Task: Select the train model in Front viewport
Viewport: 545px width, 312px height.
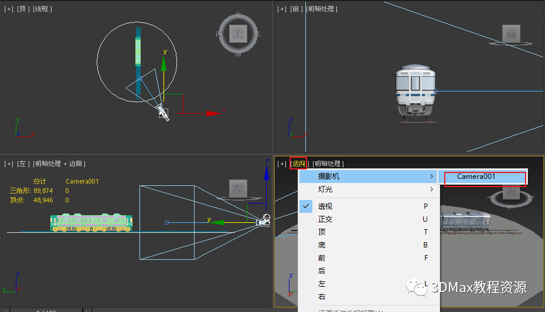Action: pos(415,92)
